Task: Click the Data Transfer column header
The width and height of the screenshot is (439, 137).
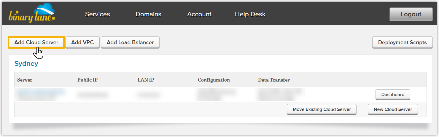Action: (x=274, y=80)
